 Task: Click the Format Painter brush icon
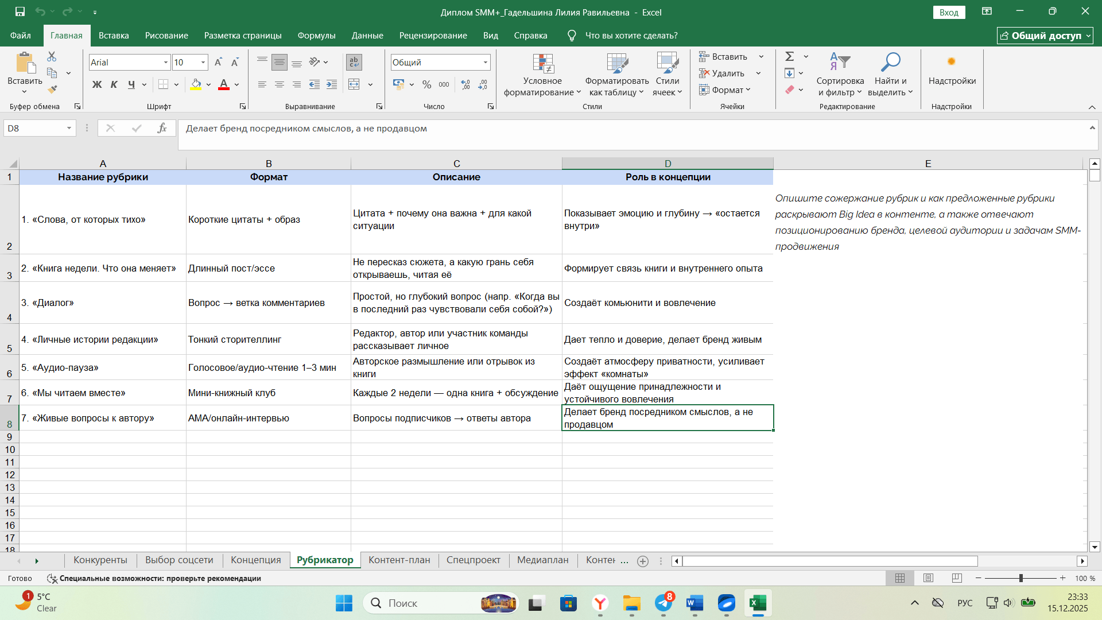tap(52, 90)
